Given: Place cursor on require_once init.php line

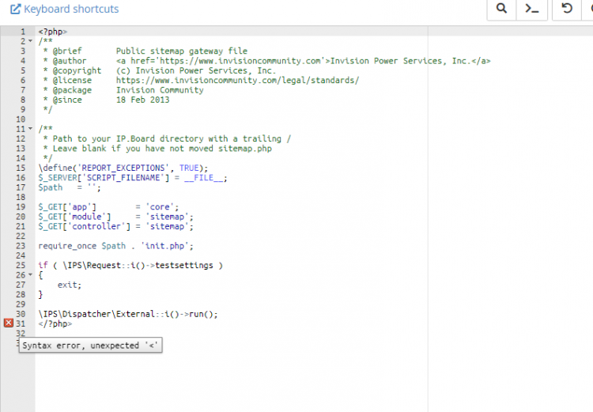Looking at the screenshot, I should tap(115, 246).
